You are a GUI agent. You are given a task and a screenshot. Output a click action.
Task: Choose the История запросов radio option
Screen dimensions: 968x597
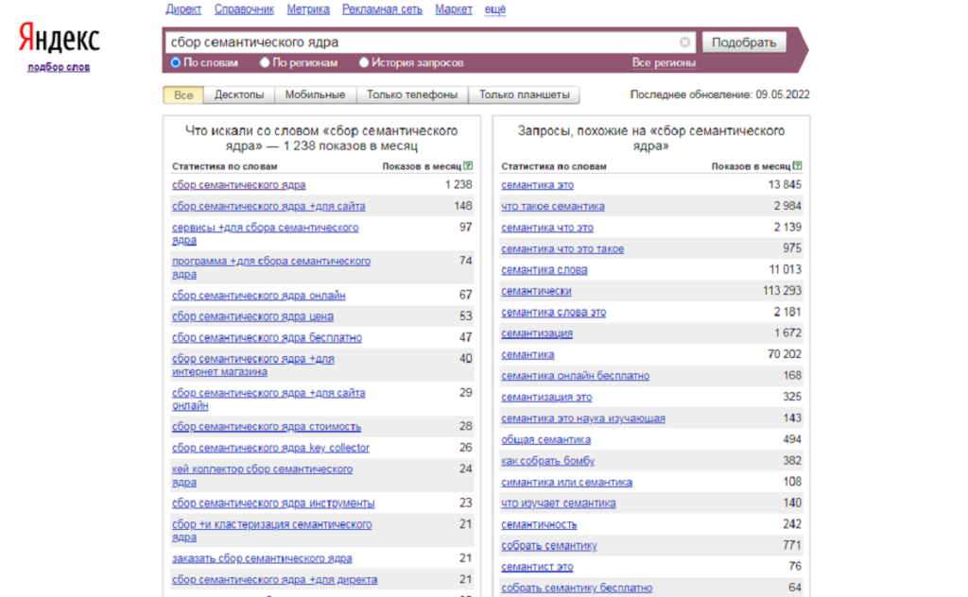pos(364,63)
